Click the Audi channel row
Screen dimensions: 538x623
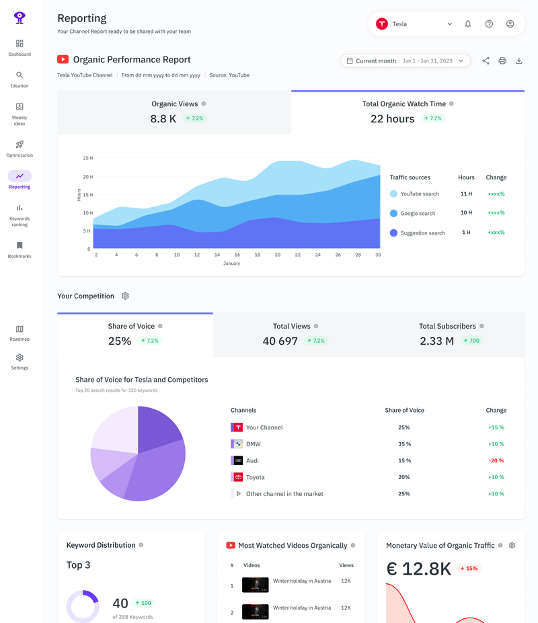coord(369,460)
